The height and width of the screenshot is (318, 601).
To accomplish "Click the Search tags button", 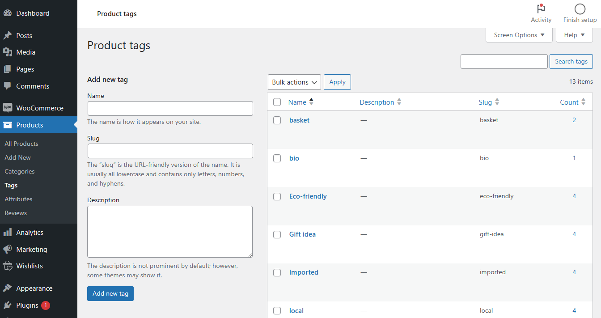I will click(x=571, y=62).
